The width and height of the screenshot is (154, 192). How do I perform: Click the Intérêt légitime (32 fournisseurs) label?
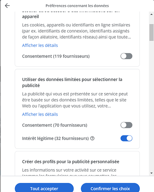56,138
